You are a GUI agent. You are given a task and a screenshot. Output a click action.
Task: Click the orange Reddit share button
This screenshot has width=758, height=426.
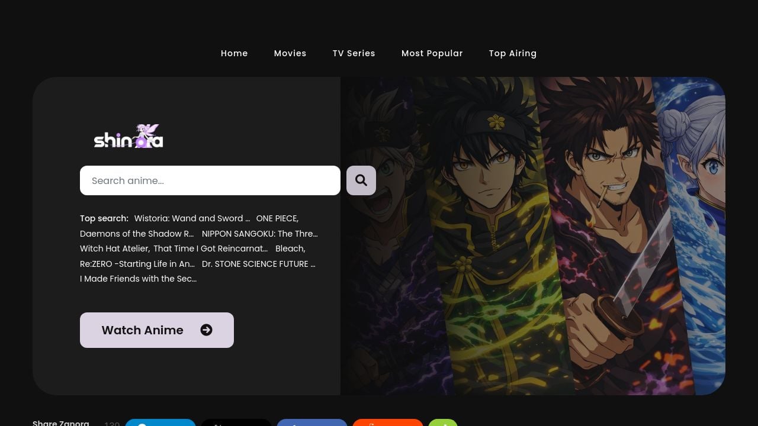click(x=388, y=422)
